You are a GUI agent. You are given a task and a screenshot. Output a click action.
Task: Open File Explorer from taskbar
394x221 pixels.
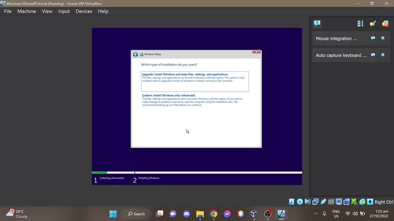[x=200, y=214]
